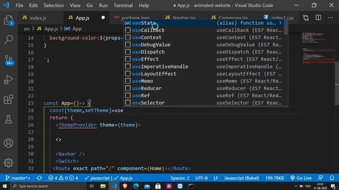Image resolution: width=339 pixels, height=190 pixels.
Task: Click the Open Changes compare icon
Action: (x=306, y=17)
